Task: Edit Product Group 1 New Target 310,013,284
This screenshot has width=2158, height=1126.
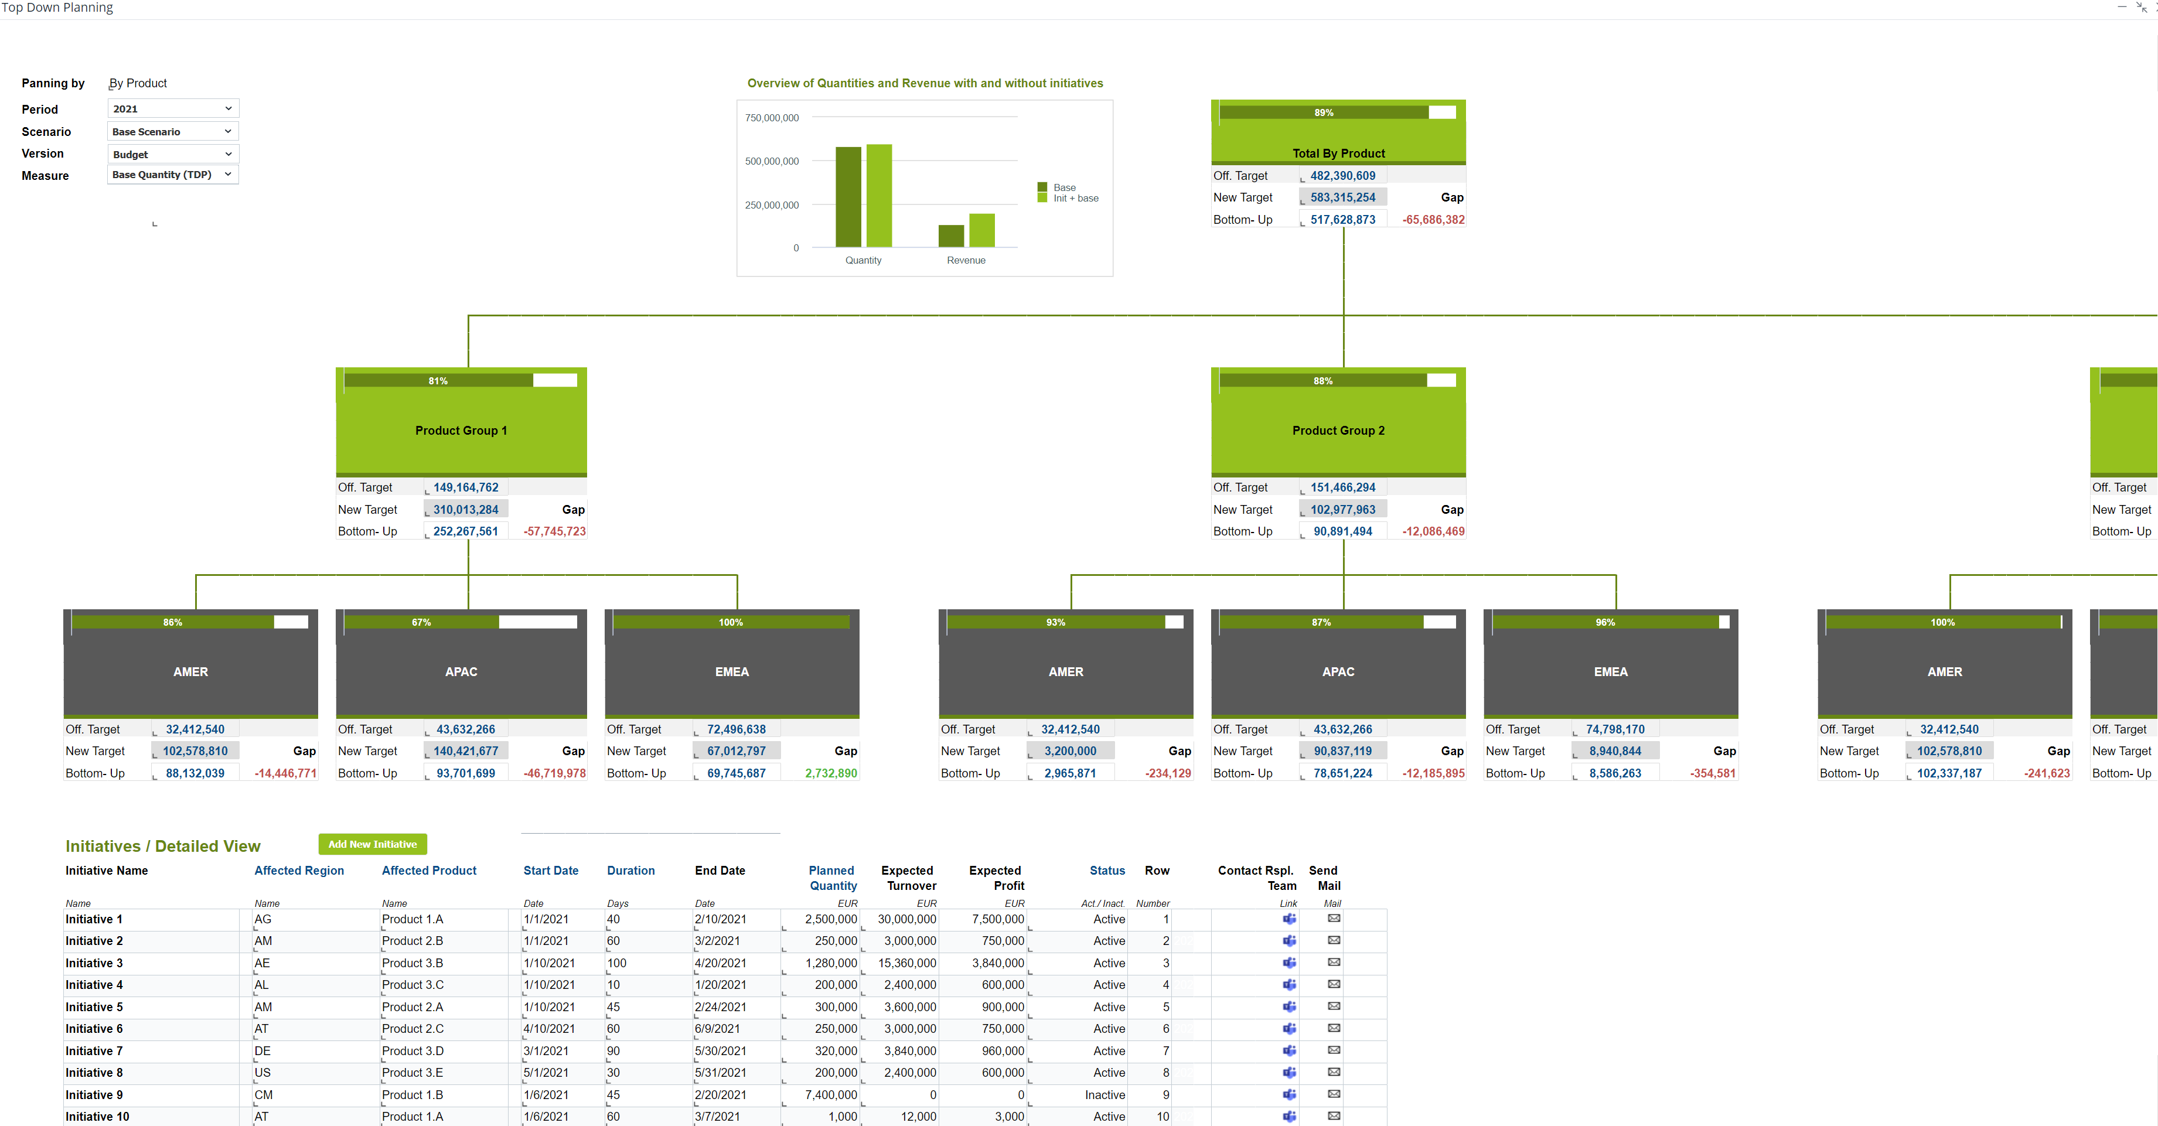Action: [x=466, y=509]
